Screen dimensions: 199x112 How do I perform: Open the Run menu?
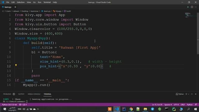[x=39, y=2]
